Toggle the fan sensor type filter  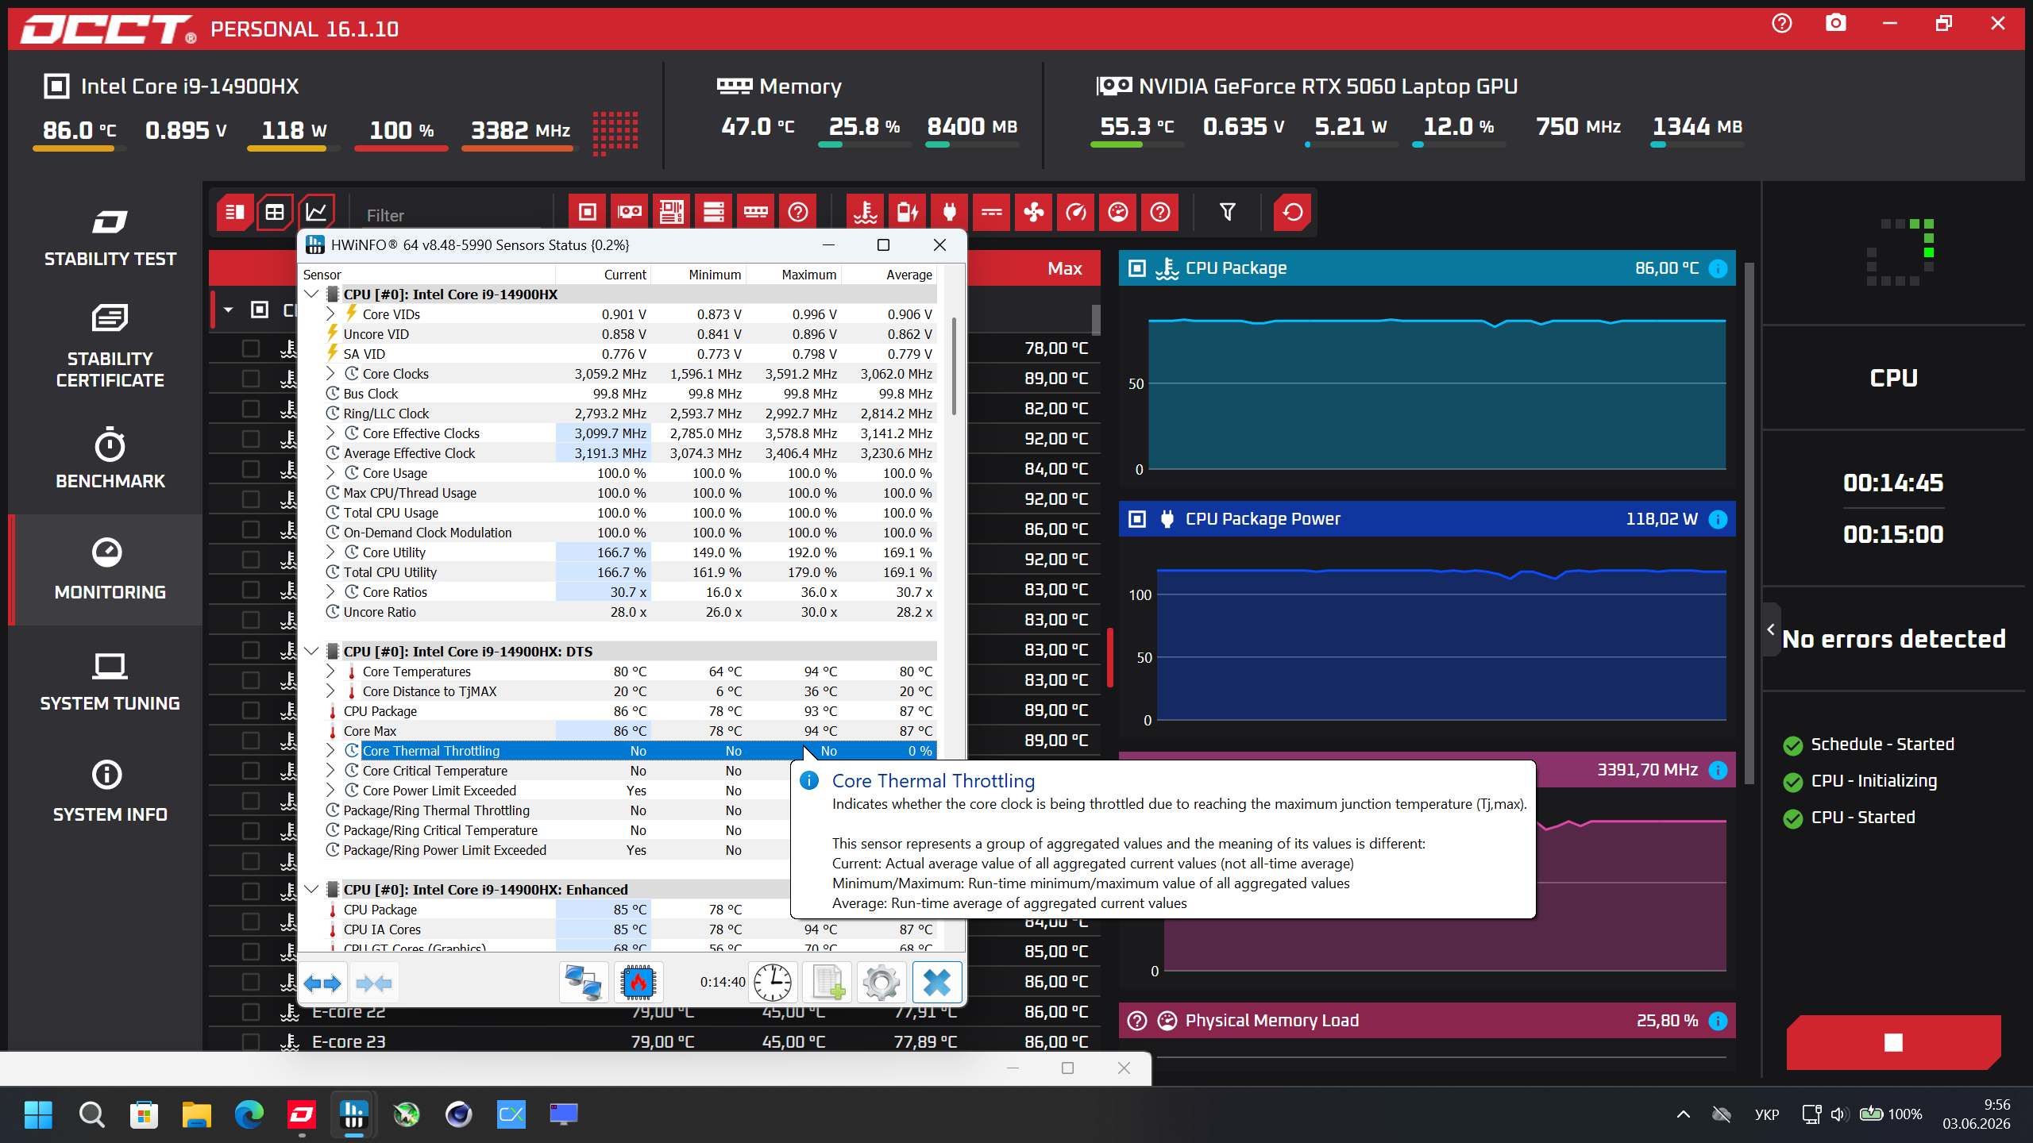pyautogui.click(x=1034, y=213)
